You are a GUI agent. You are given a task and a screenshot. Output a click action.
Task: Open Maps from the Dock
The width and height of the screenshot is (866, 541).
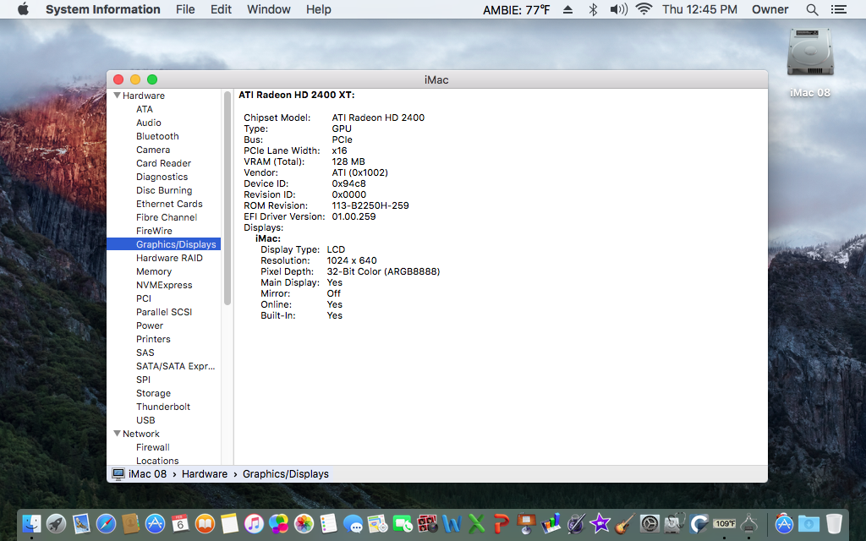[378, 523]
